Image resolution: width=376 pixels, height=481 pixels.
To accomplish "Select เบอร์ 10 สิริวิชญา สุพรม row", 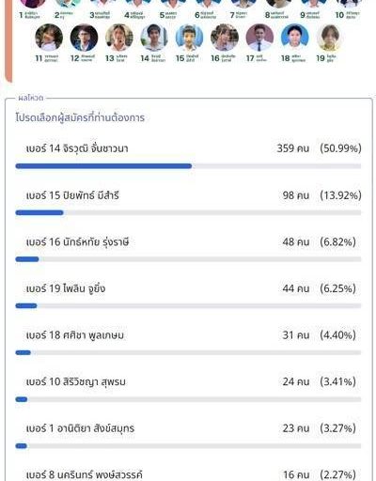I will pos(188,389).
